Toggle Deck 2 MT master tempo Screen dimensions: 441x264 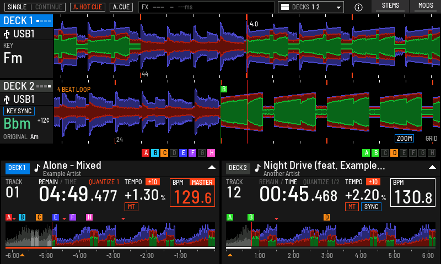coord(352,207)
